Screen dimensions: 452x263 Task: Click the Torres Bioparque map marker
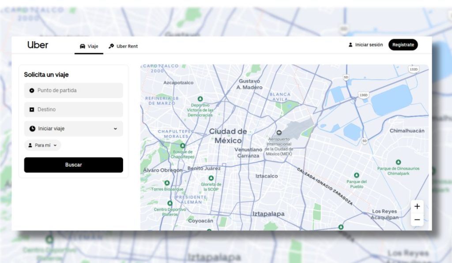pos(167,183)
